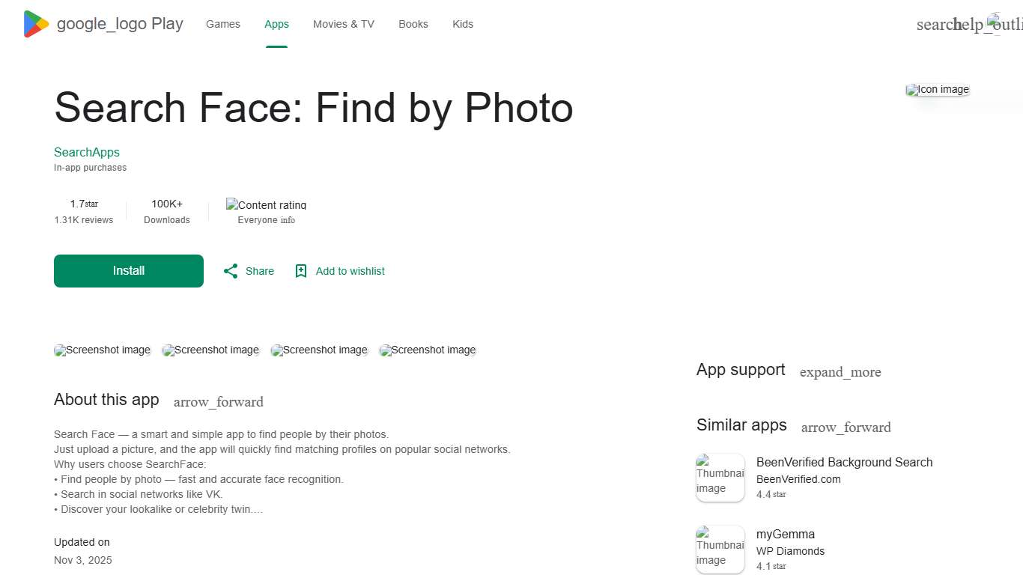Open the myGemma app listing
Image resolution: width=1023 pixels, height=575 pixels.
[785, 534]
